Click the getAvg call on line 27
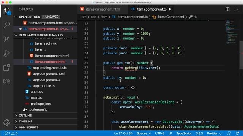This screenshot has height=136, width=243. coord(131,68)
